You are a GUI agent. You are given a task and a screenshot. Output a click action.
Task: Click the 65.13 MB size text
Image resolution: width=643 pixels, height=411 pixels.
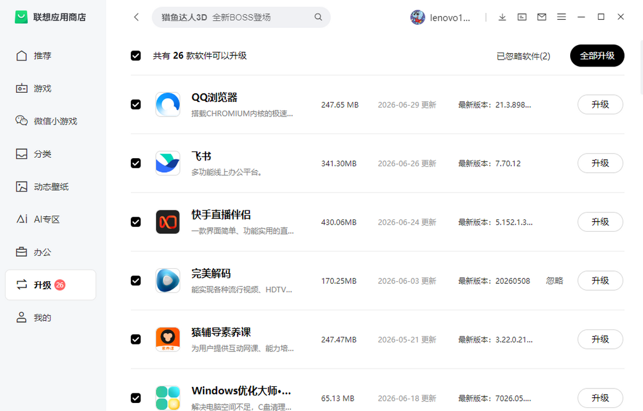tap(338, 398)
